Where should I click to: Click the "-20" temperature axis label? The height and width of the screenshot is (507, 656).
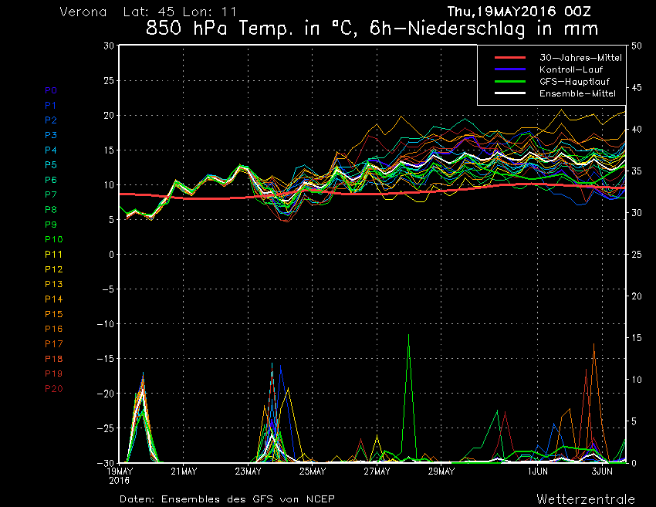coord(106,394)
